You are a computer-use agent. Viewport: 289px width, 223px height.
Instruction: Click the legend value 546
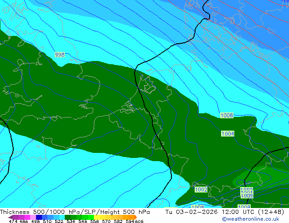click(83, 221)
